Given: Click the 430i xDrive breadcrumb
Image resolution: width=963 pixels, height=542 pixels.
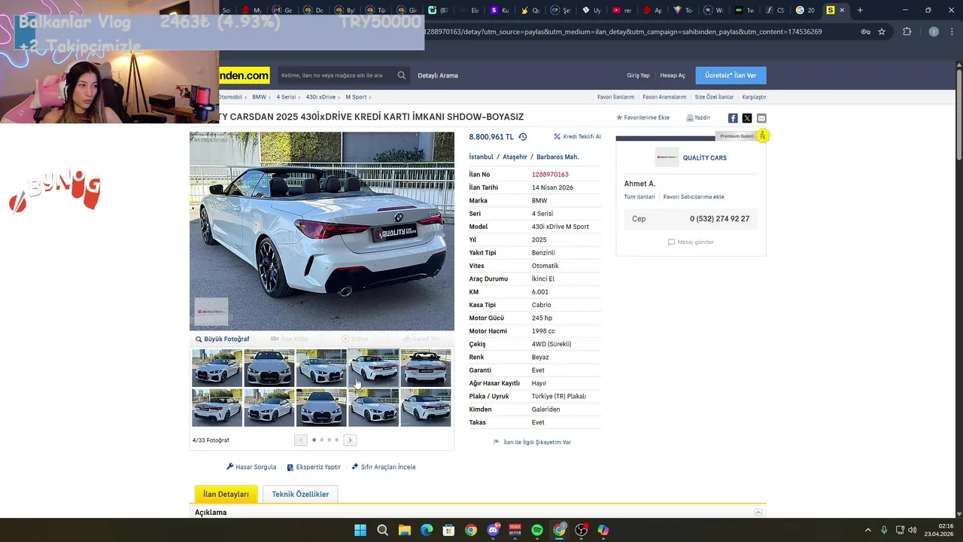Looking at the screenshot, I should coord(320,97).
